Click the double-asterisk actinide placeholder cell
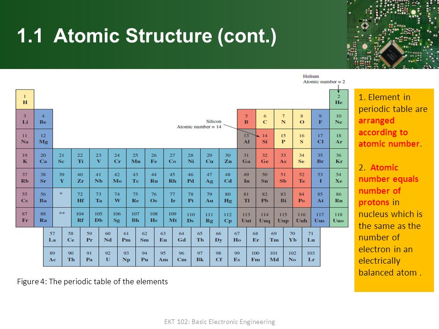 click(x=62, y=217)
